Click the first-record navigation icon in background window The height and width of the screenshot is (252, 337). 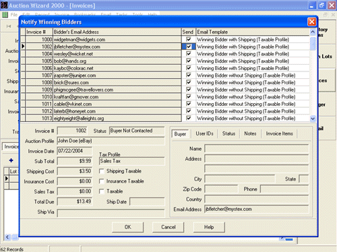tap(9, 26)
